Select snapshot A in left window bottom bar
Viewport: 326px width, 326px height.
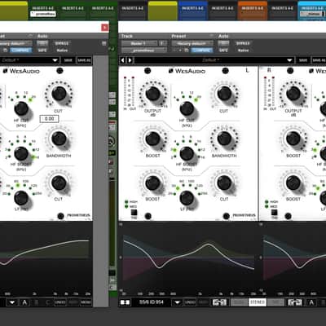tap(24, 302)
